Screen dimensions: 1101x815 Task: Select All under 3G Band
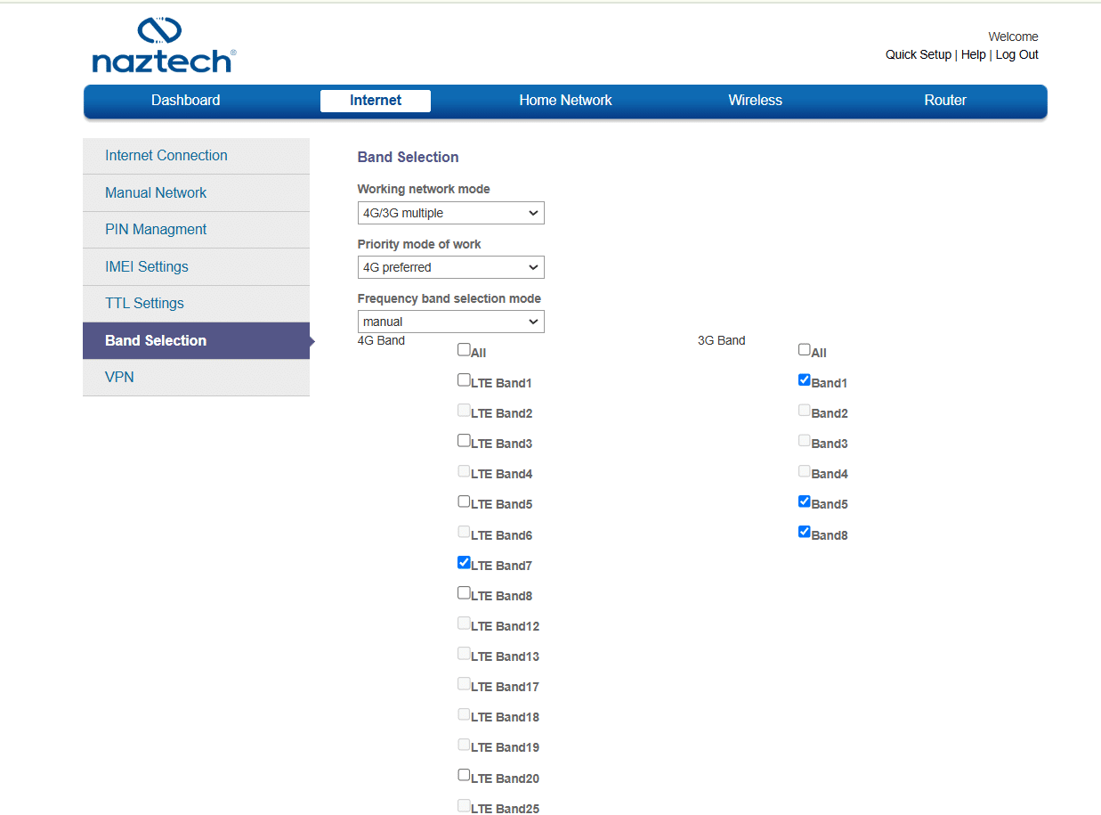(x=805, y=350)
